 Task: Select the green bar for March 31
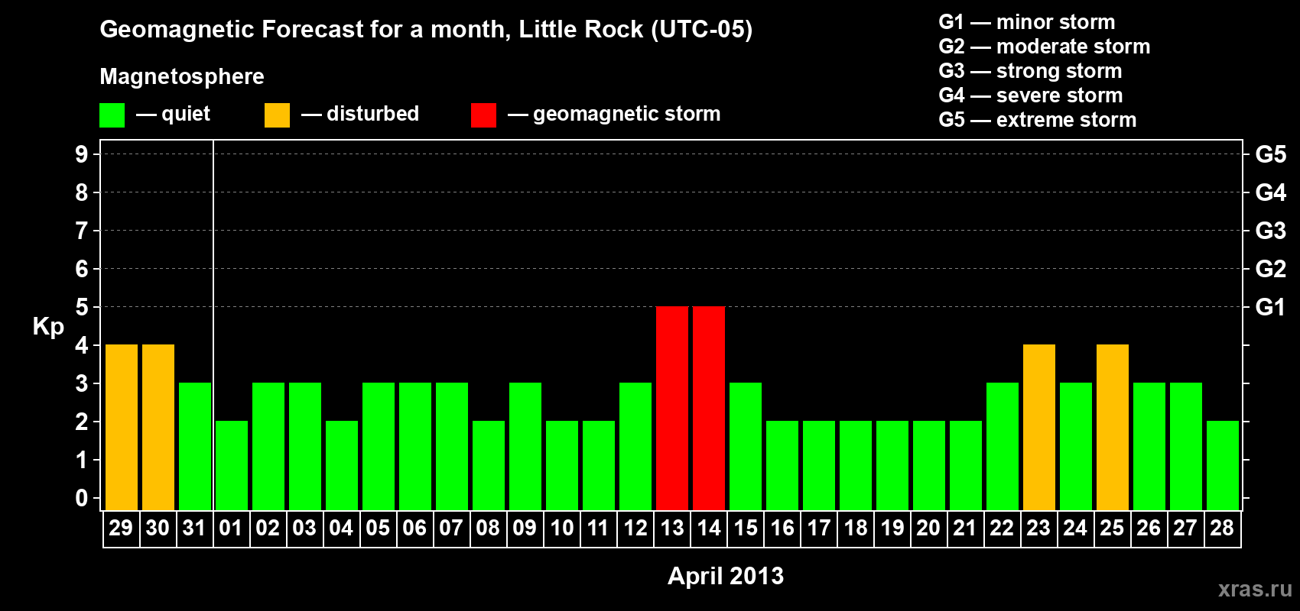(x=195, y=446)
